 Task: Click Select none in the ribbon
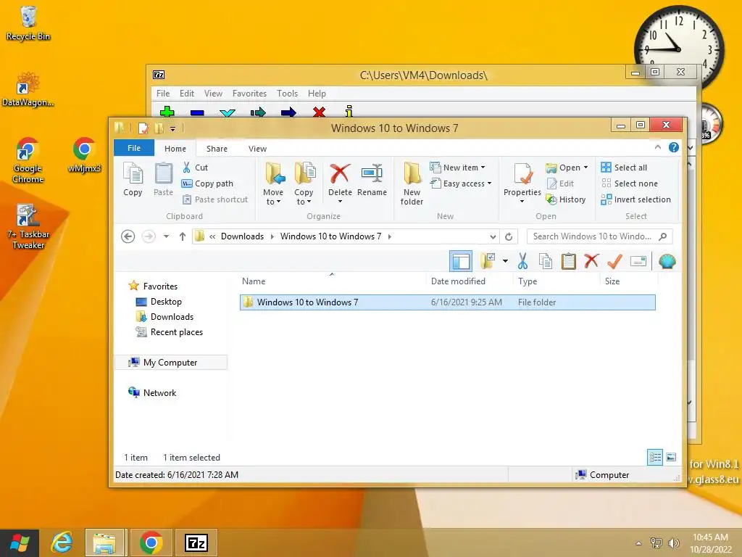point(630,183)
